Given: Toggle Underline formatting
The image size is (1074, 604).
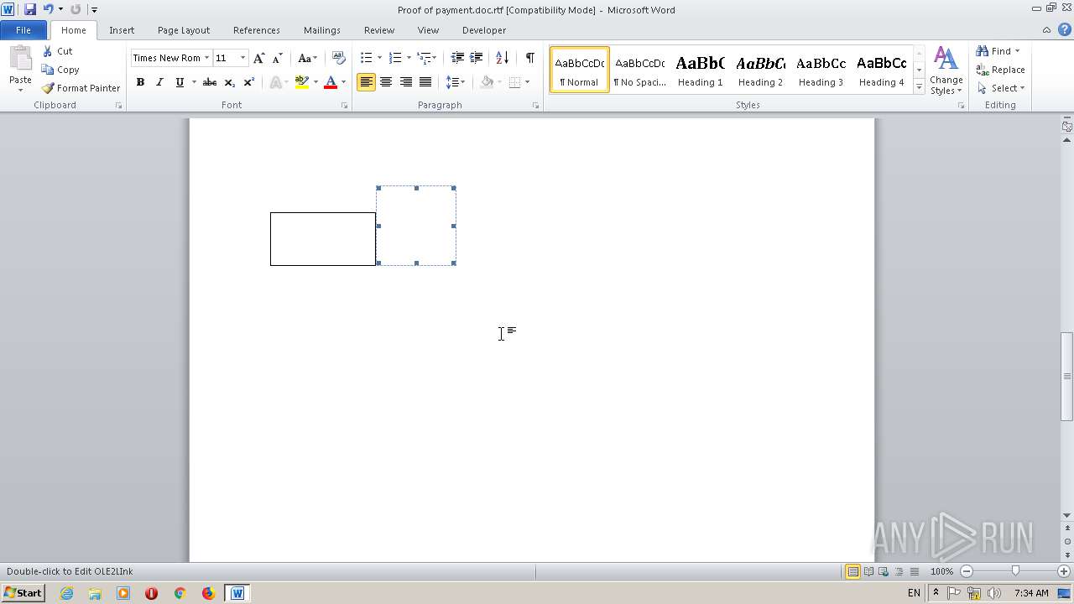Looking at the screenshot, I should click(179, 82).
